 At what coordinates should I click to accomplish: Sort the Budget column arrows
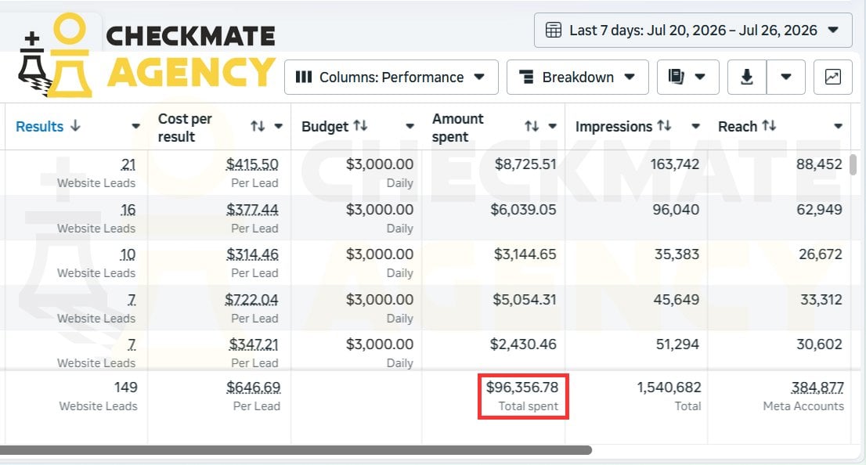360,126
